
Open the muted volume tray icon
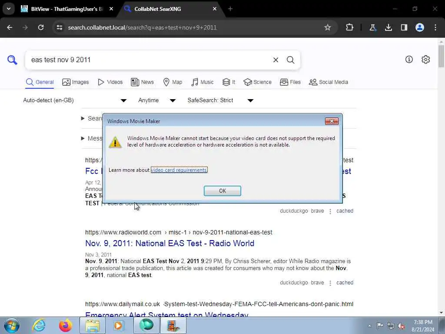point(401,326)
